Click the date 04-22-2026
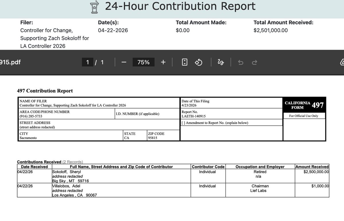344x221 pixels. 113,30
